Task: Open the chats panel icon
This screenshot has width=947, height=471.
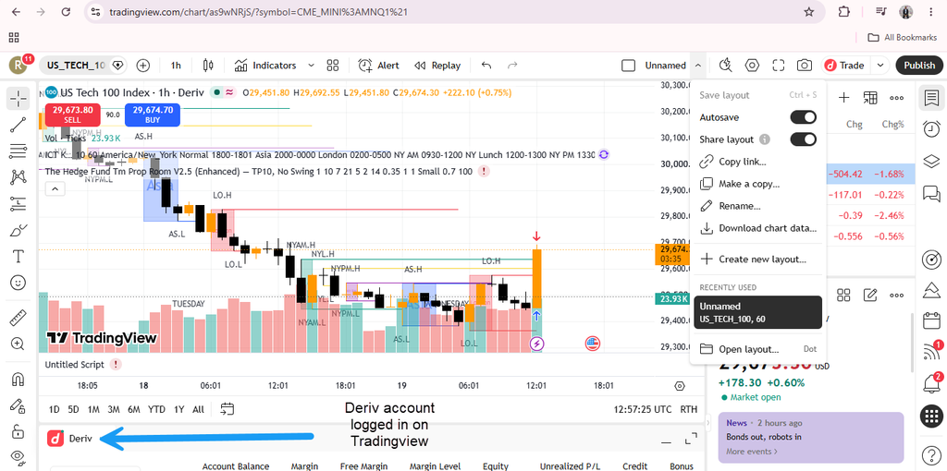Action: tap(931, 193)
